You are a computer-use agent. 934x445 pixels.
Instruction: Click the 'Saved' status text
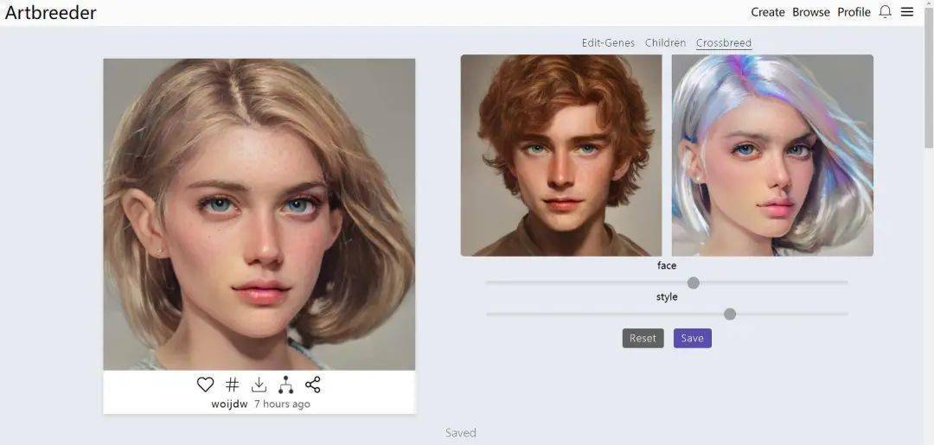460,433
